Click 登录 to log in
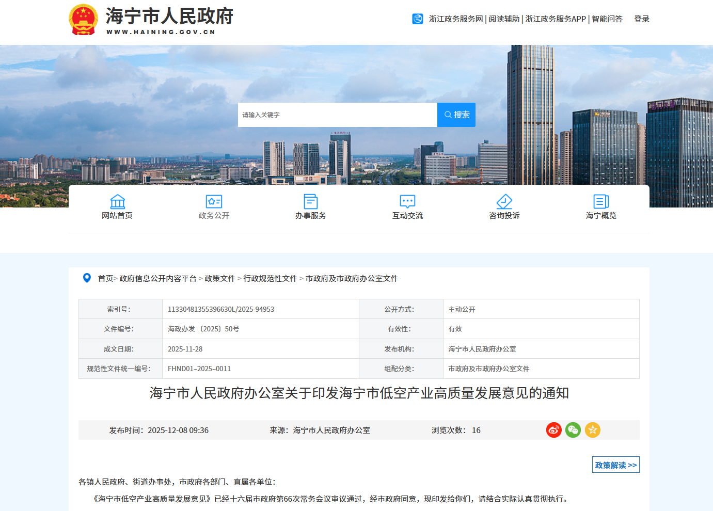The height and width of the screenshot is (511, 713). (641, 19)
